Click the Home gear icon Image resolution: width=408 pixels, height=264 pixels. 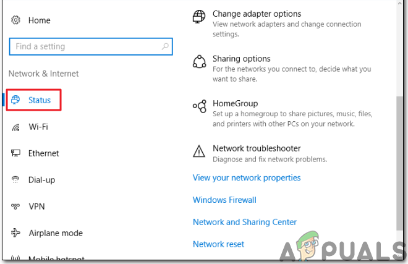[x=15, y=20]
